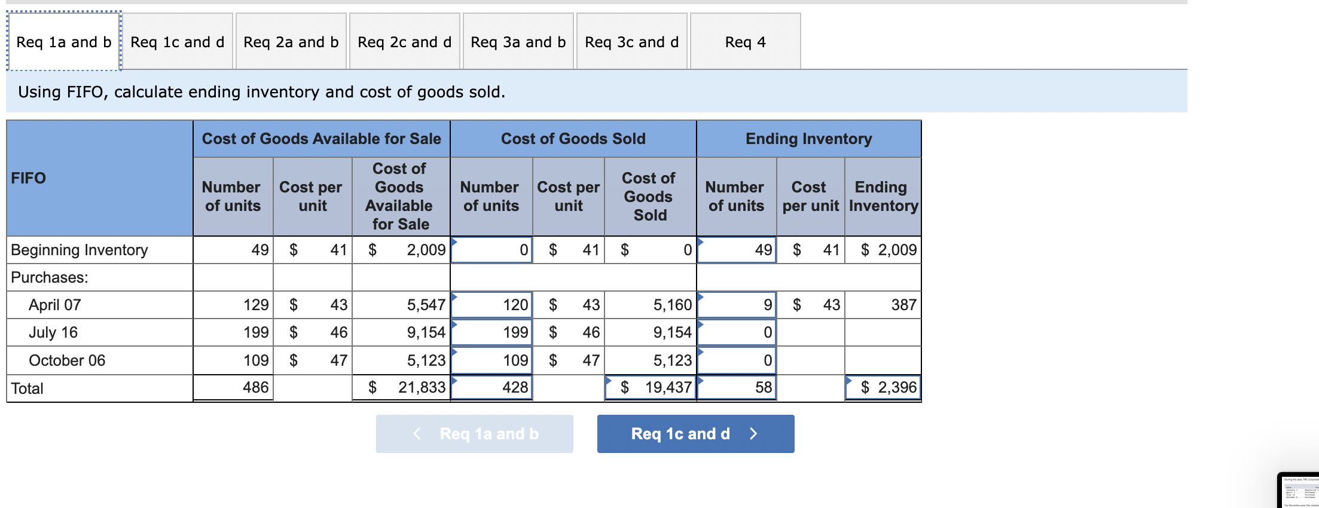1319x508 pixels.
Task: Open the problem data thumbnail at bottom right
Action: (x=1299, y=491)
